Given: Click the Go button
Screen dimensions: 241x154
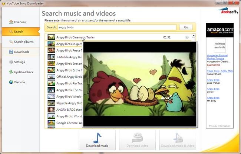Looking at the screenshot, I should click(x=186, y=27).
